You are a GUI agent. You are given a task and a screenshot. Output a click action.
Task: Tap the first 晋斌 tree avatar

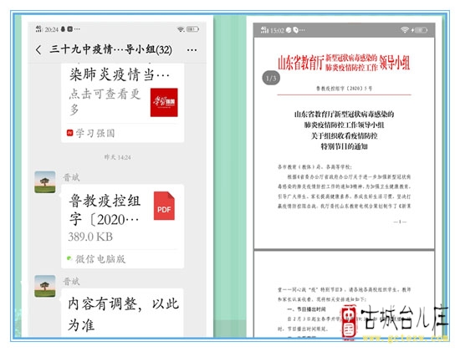point(45,182)
